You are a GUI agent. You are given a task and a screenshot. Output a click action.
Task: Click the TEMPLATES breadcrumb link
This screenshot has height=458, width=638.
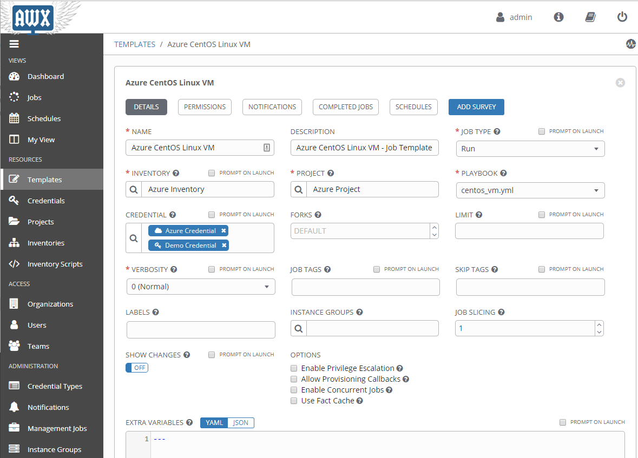(x=135, y=44)
